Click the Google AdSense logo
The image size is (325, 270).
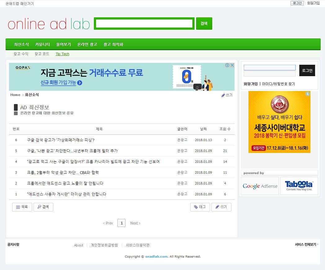260,186
